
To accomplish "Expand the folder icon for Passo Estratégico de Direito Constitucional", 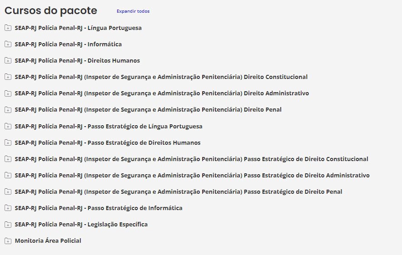I will tap(8, 159).
